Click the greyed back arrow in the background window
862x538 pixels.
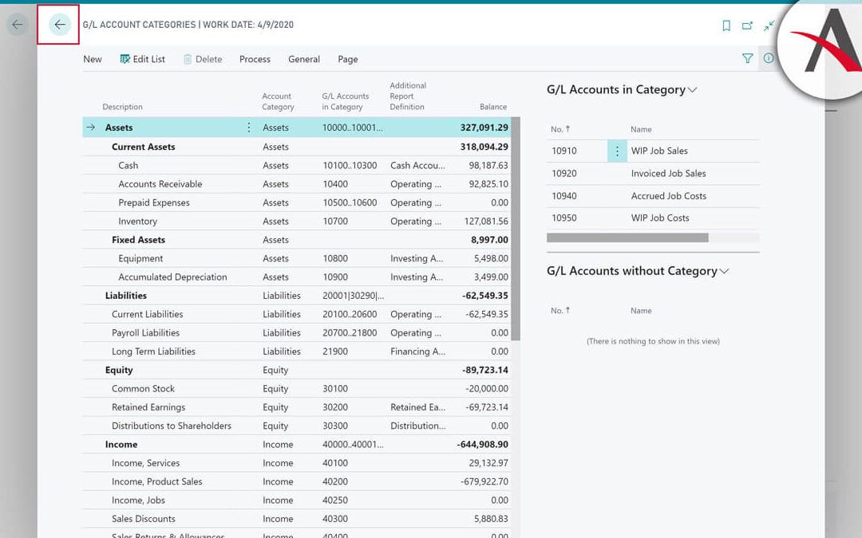pyautogui.click(x=17, y=25)
